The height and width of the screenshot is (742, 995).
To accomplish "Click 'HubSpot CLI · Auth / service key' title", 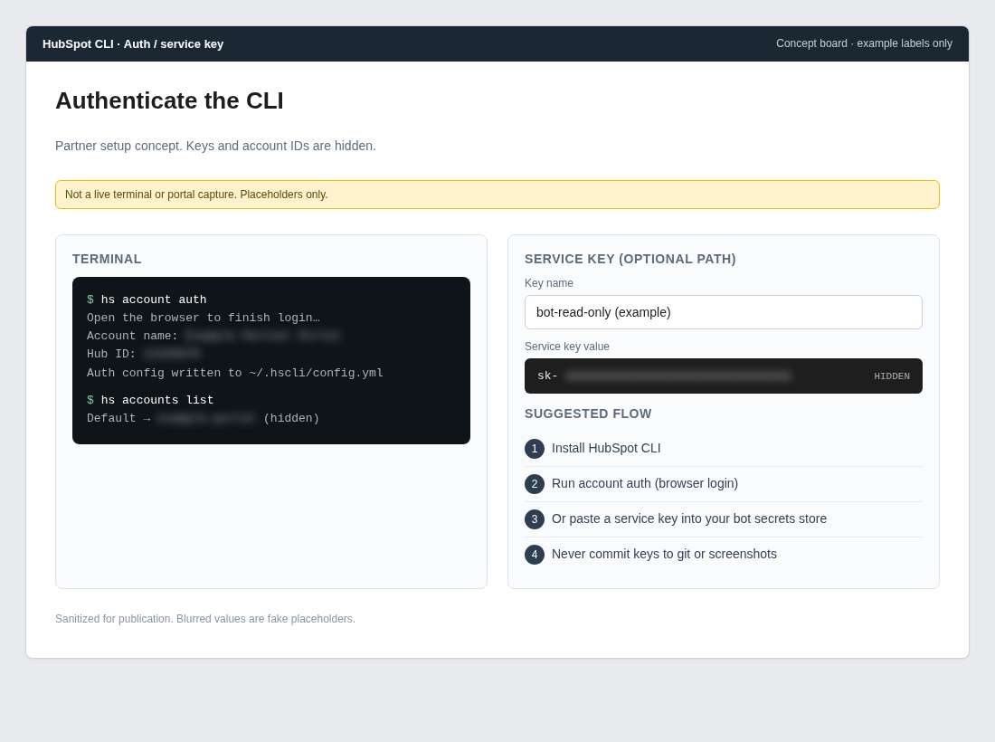I will pyautogui.click(x=133, y=43).
